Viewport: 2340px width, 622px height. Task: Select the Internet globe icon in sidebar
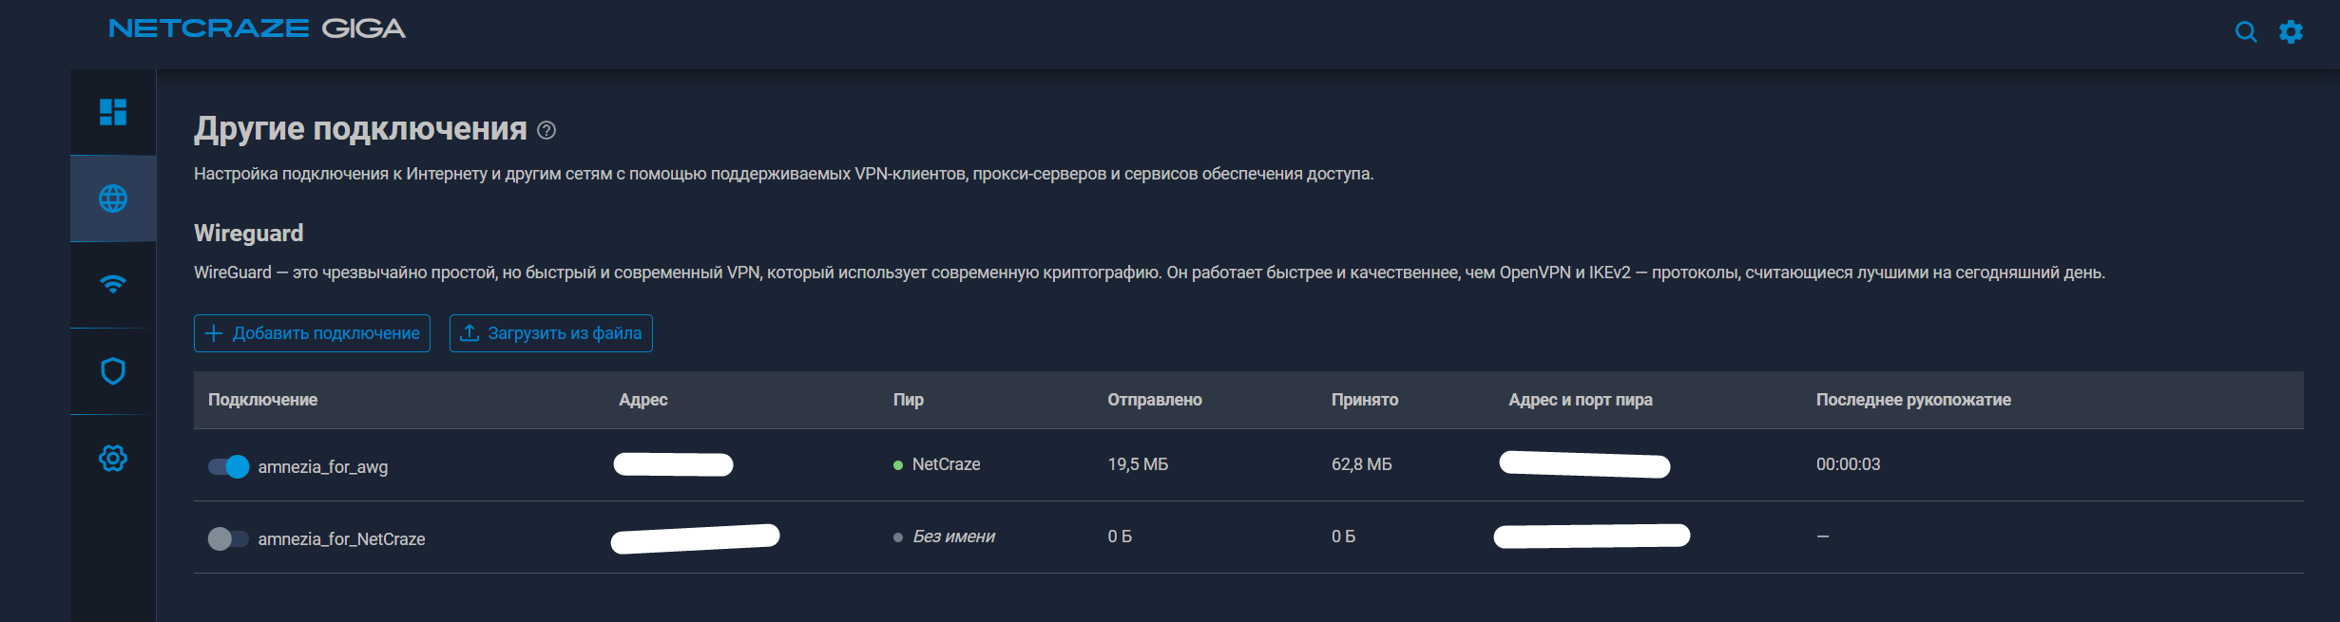click(113, 198)
